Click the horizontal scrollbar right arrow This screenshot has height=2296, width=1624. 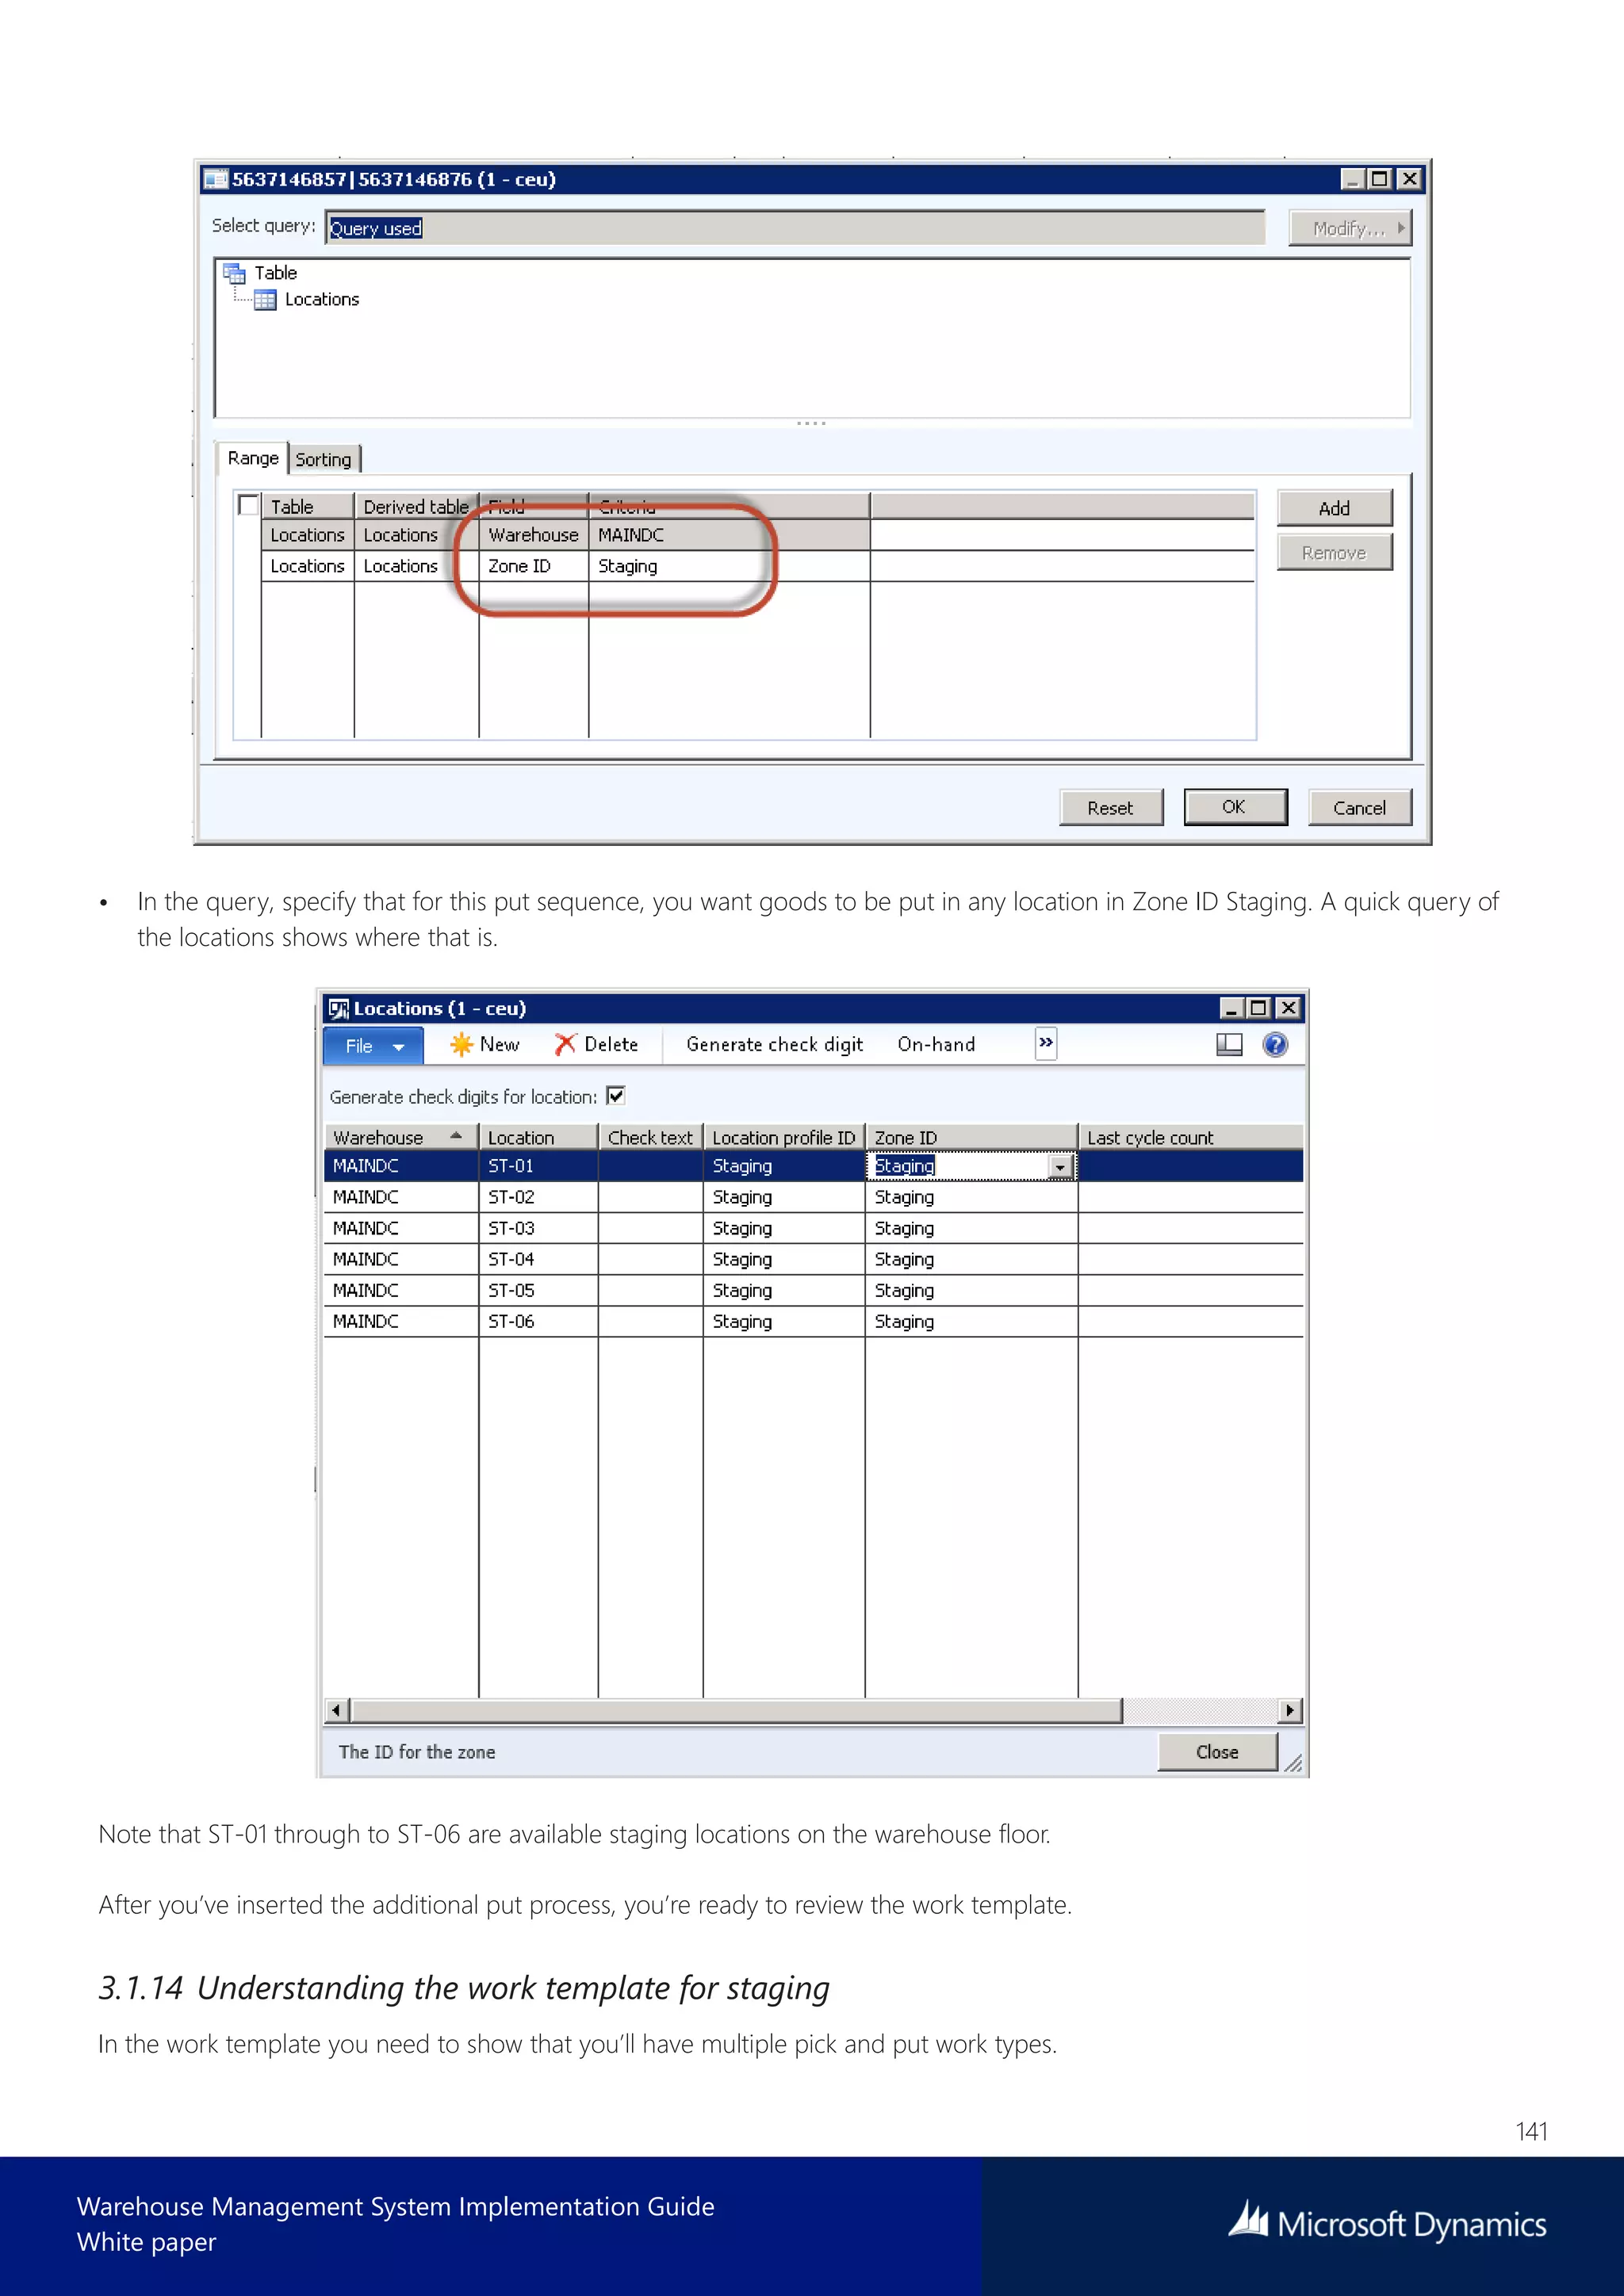coord(1290,1711)
